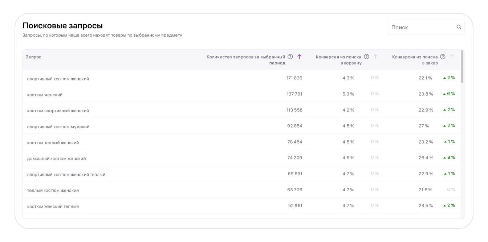Select the query костюм женский
Viewport: 488px width, 242px height.
point(45,95)
